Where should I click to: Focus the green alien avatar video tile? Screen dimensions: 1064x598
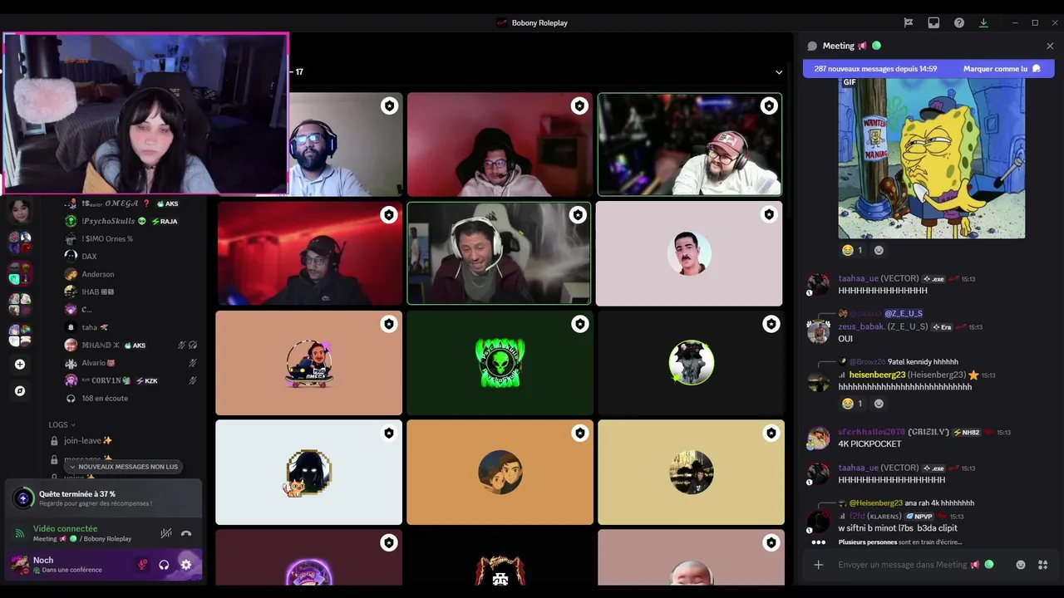tap(500, 363)
